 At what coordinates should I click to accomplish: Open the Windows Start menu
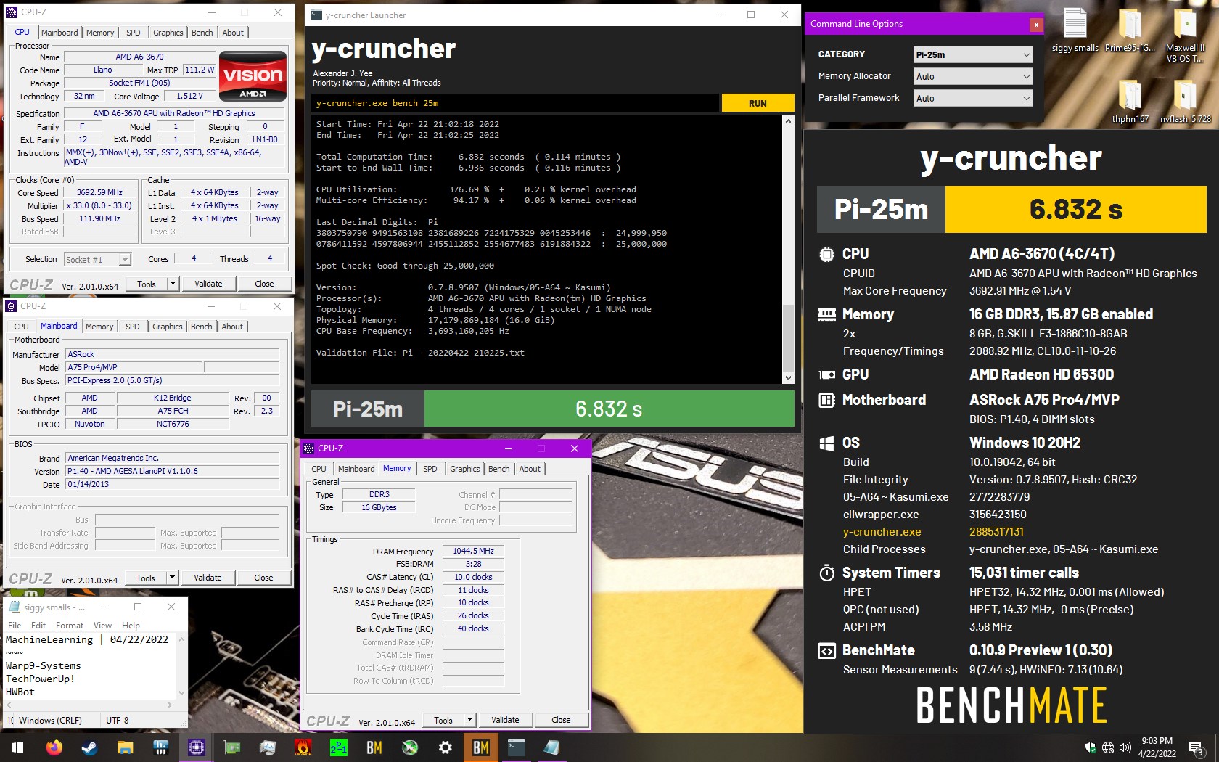(x=17, y=747)
